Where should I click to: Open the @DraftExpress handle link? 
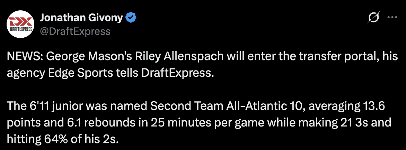(75, 31)
